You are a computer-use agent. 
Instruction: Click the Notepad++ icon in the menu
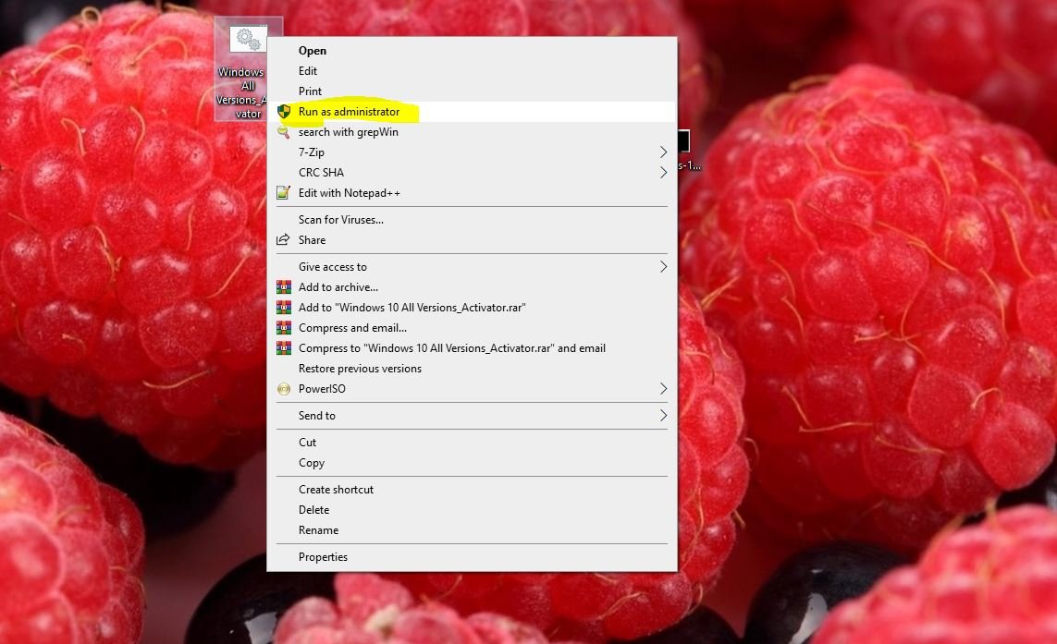(284, 193)
